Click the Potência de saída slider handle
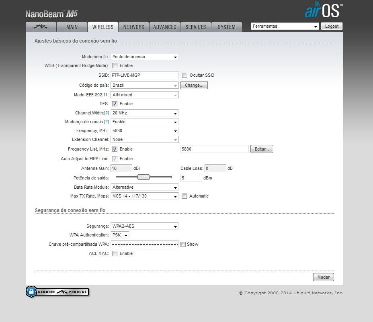The height and width of the screenshot is (322, 373). (x=143, y=177)
